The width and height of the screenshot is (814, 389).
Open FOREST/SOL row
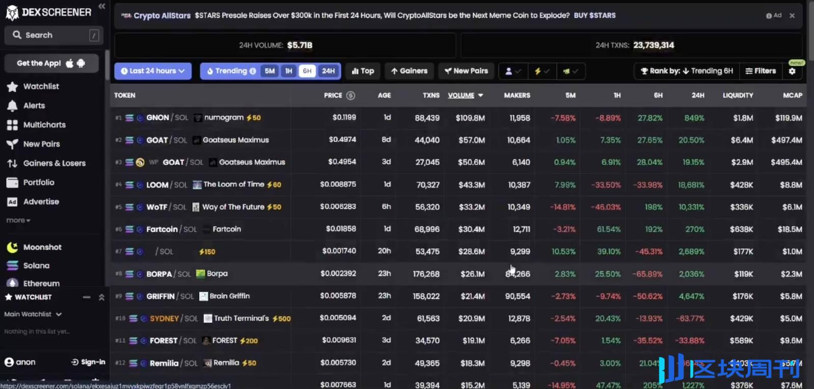pos(458,341)
